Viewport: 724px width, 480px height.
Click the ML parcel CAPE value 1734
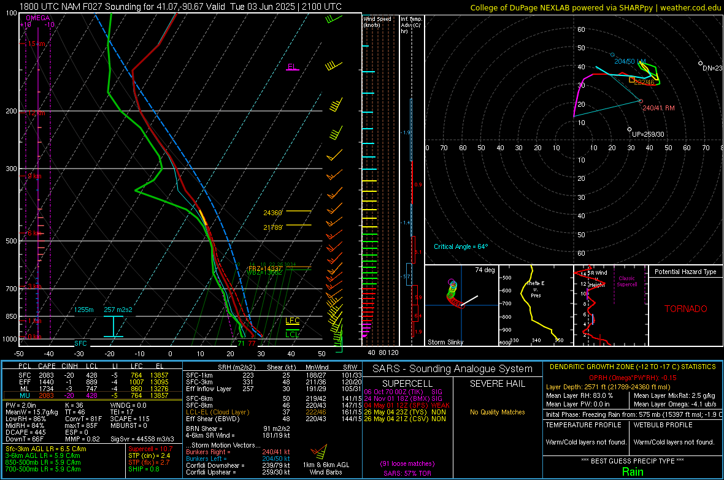[46, 389]
